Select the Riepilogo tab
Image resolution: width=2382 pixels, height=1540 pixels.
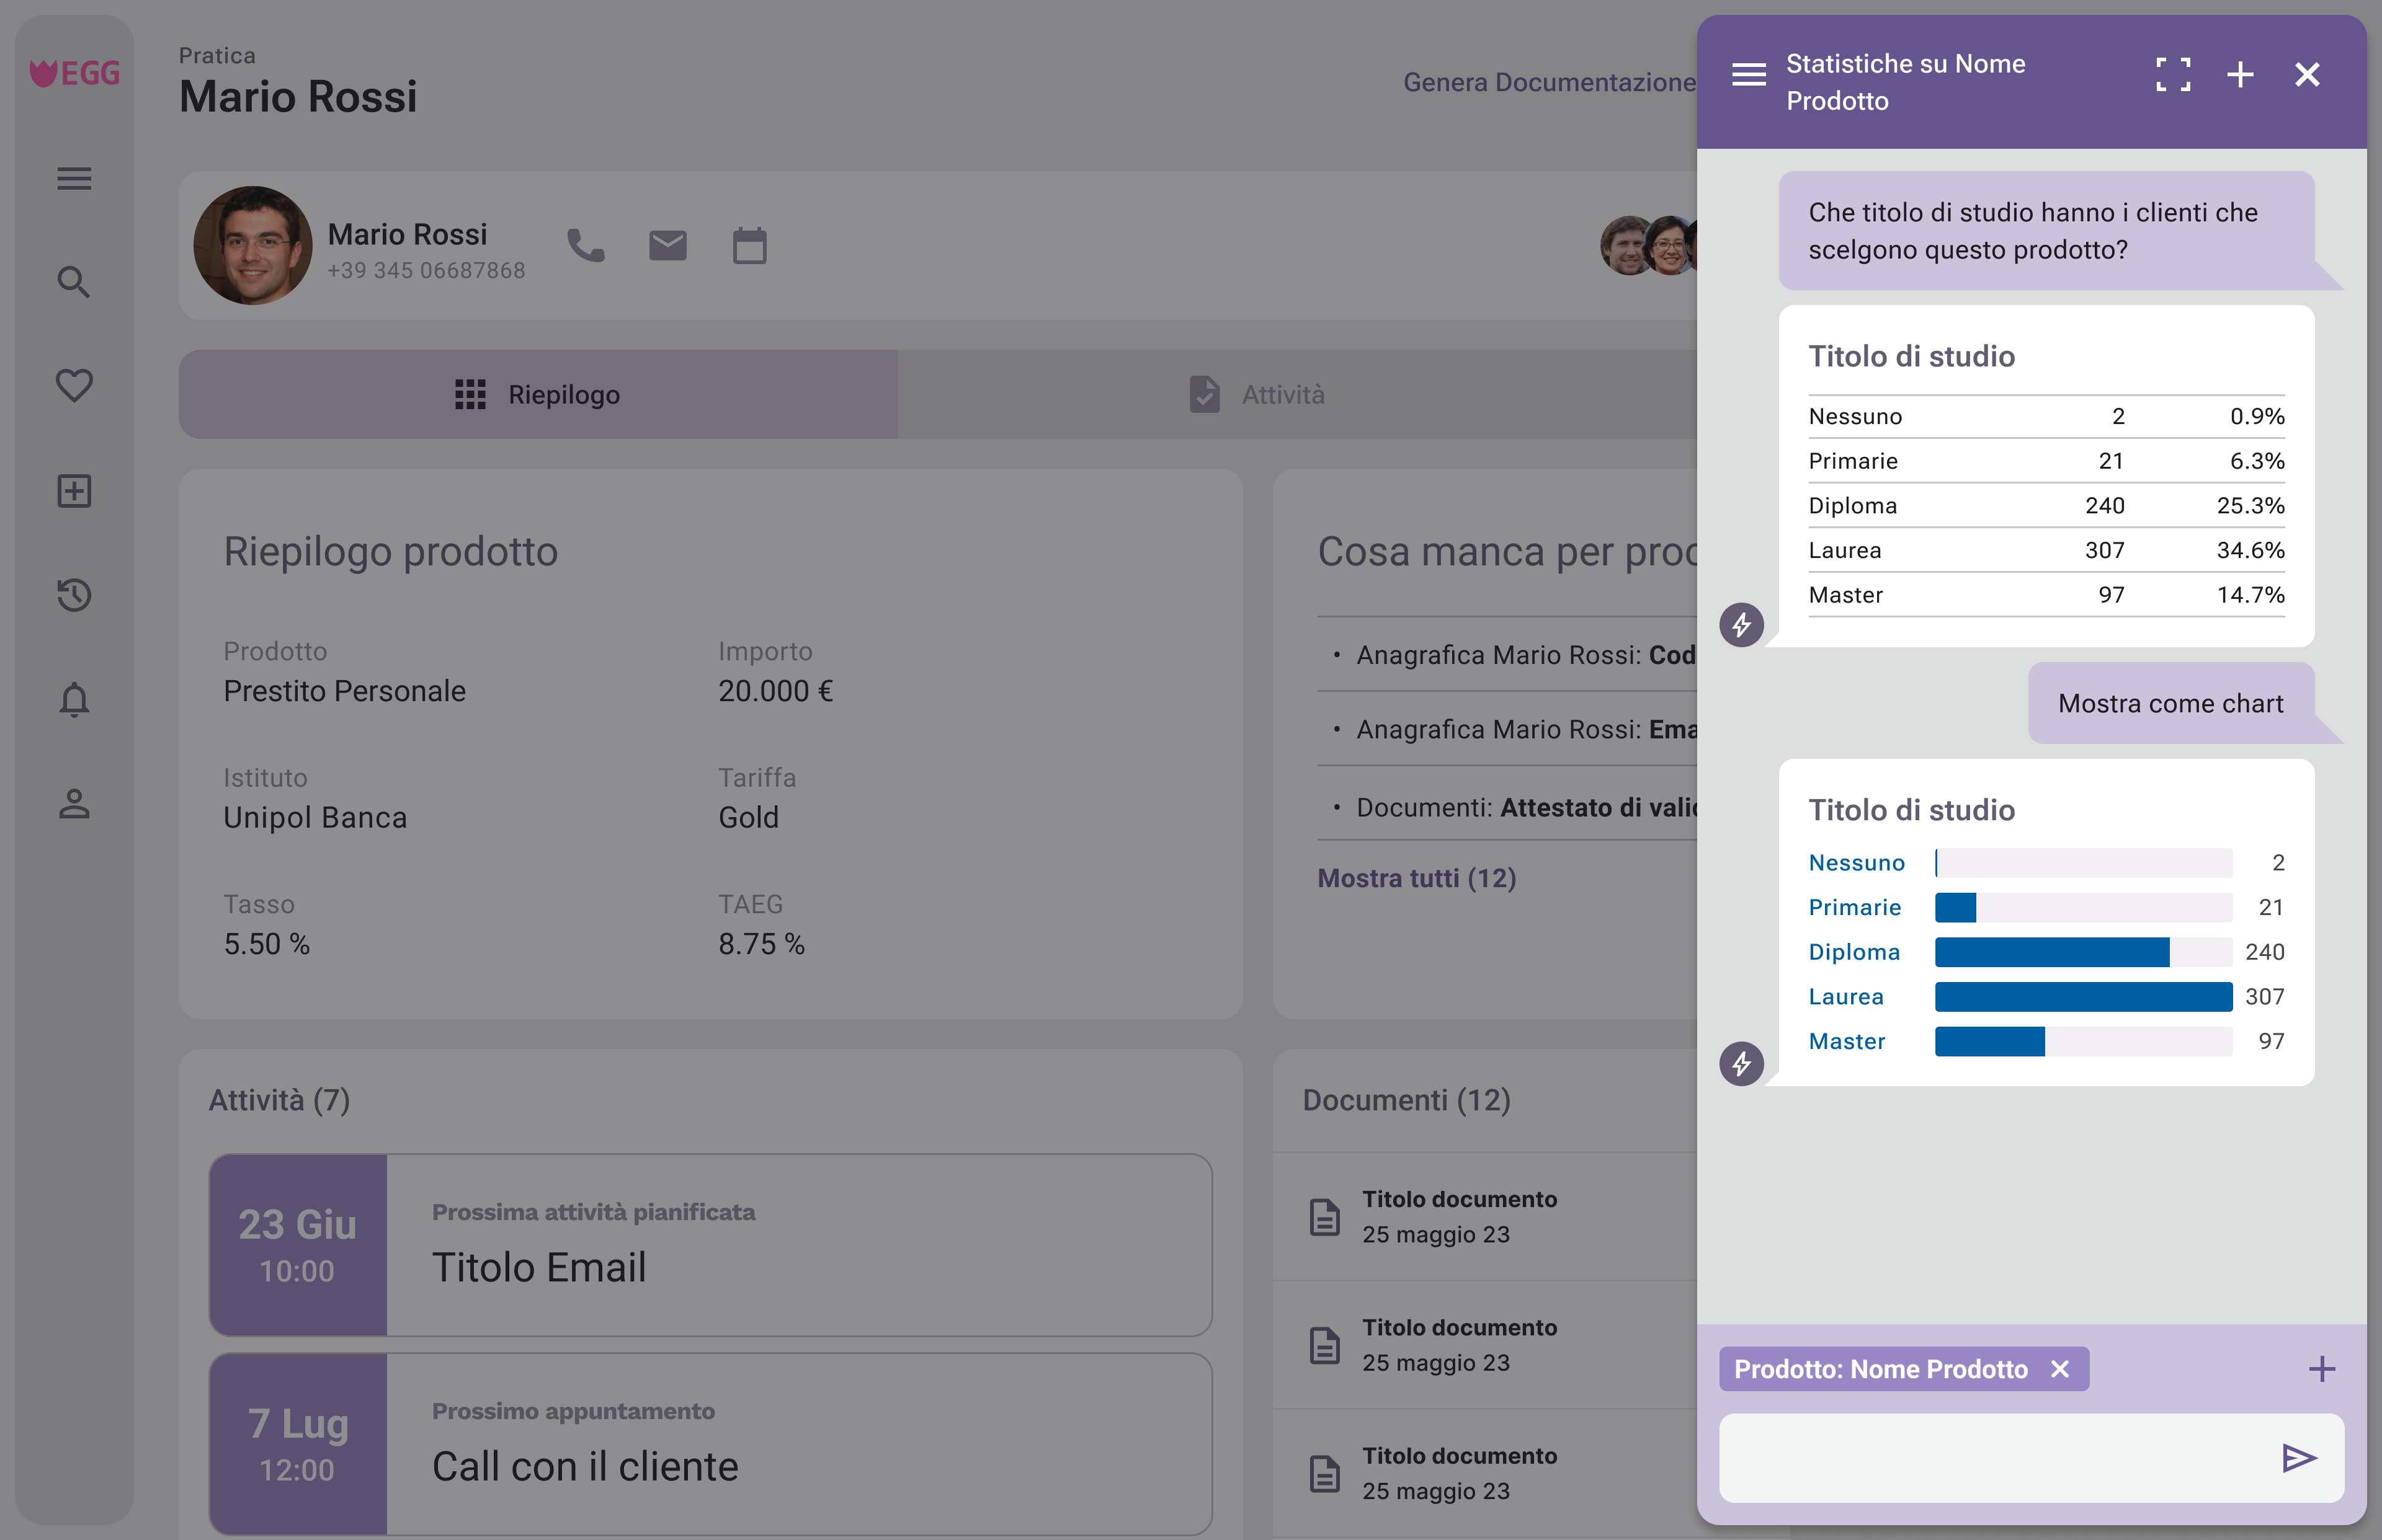pyautogui.click(x=538, y=395)
